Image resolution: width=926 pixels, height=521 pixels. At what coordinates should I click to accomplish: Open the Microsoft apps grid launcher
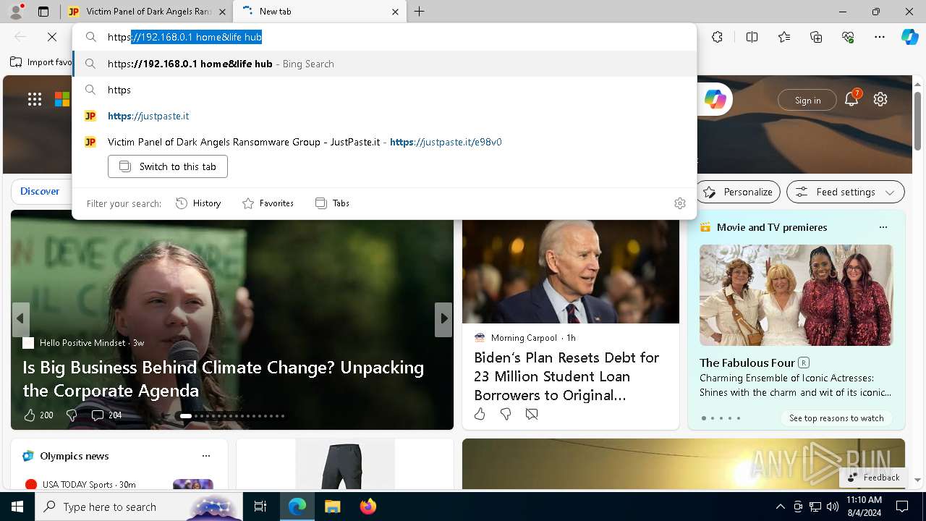(x=35, y=100)
